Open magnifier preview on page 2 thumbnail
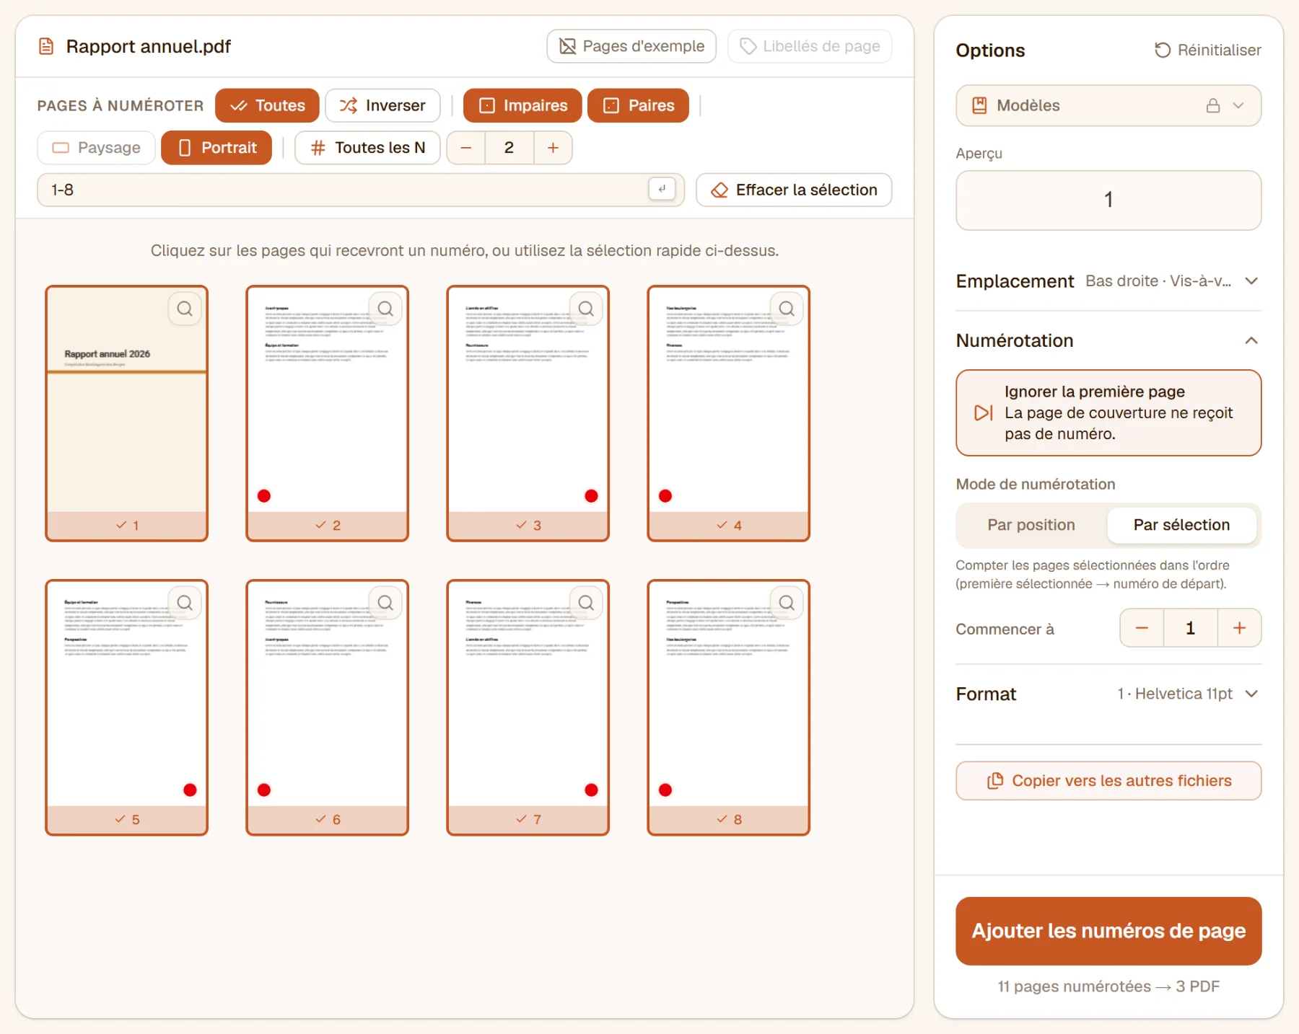The width and height of the screenshot is (1299, 1034). point(385,309)
